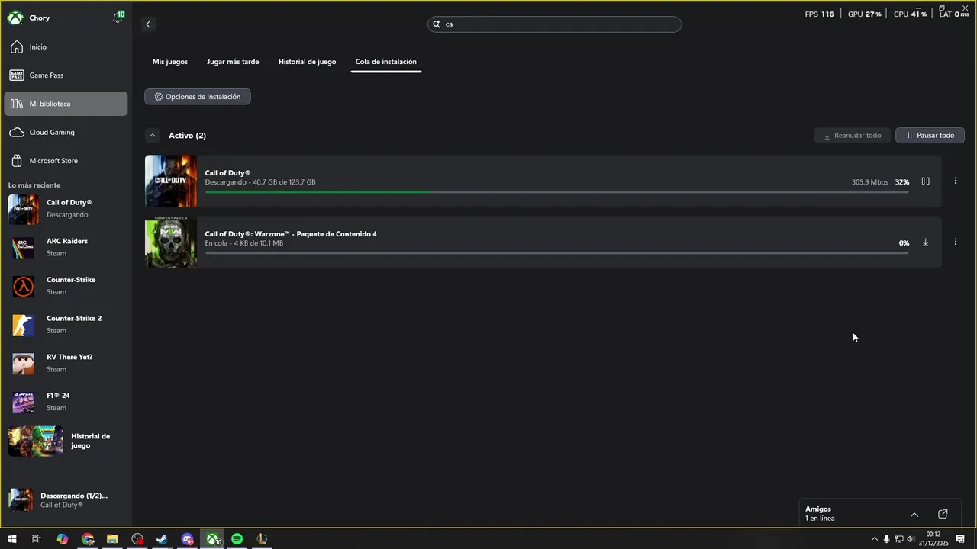Click the Warzone content pack cover thumbnail
The image size is (977, 549).
[171, 242]
